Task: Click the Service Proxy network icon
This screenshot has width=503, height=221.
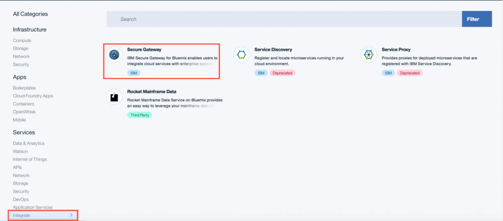Action: (x=369, y=55)
